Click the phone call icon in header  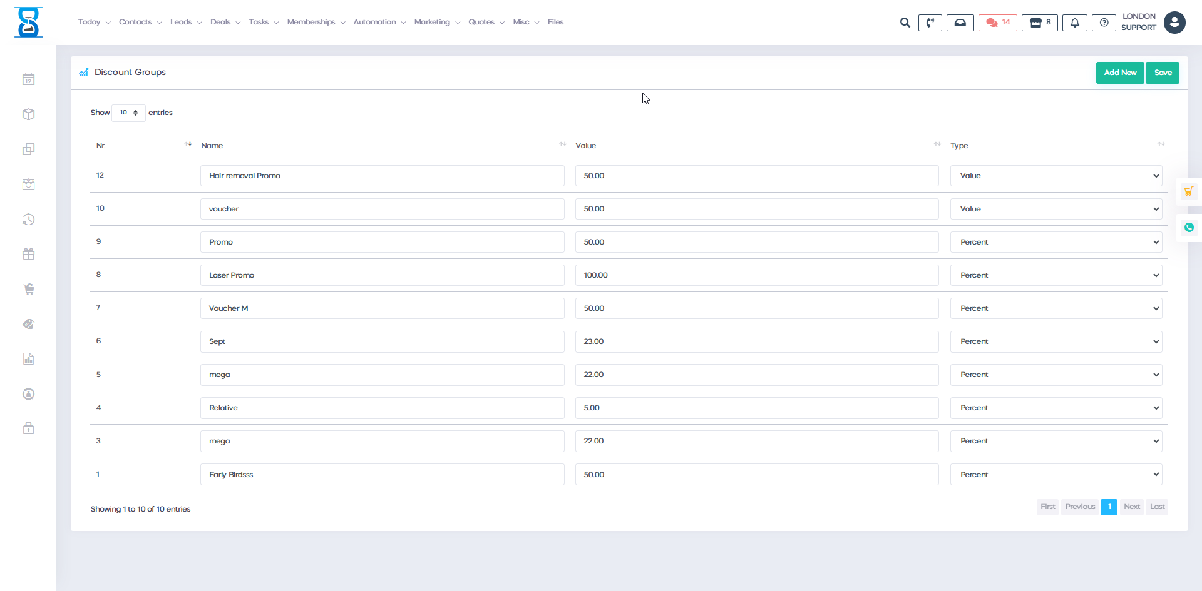(x=930, y=23)
